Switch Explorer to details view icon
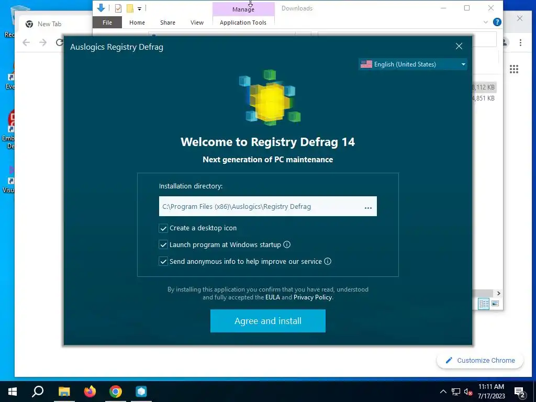 point(484,304)
